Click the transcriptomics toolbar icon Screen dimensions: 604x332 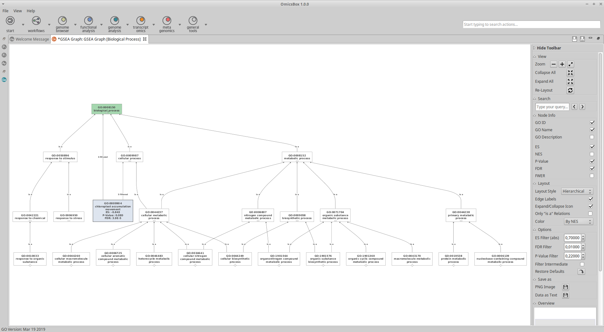click(x=141, y=21)
